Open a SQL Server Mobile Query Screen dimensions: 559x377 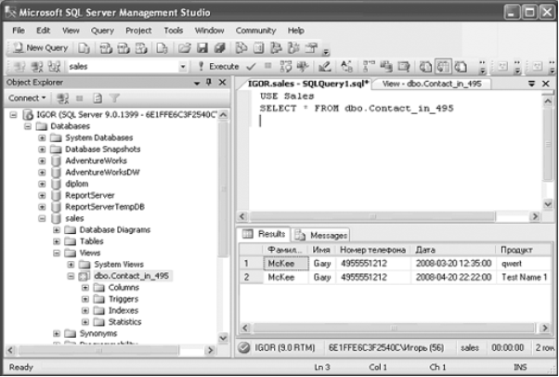click(x=162, y=47)
